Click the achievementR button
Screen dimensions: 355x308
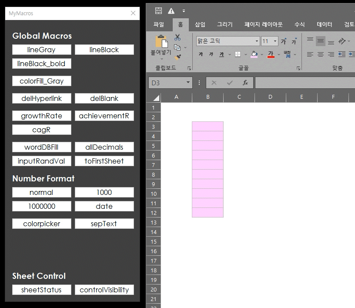104,116
